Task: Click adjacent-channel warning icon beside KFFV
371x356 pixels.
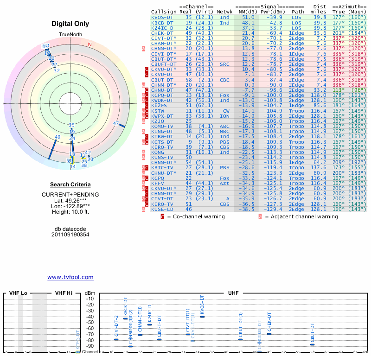Action: [x=143, y=183]
